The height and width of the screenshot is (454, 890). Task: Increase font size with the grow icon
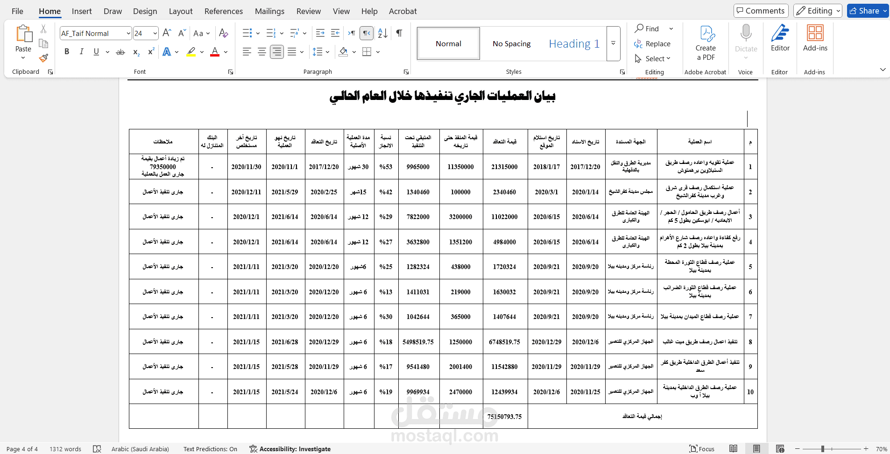pyautogui.click(x=167, y=33)
